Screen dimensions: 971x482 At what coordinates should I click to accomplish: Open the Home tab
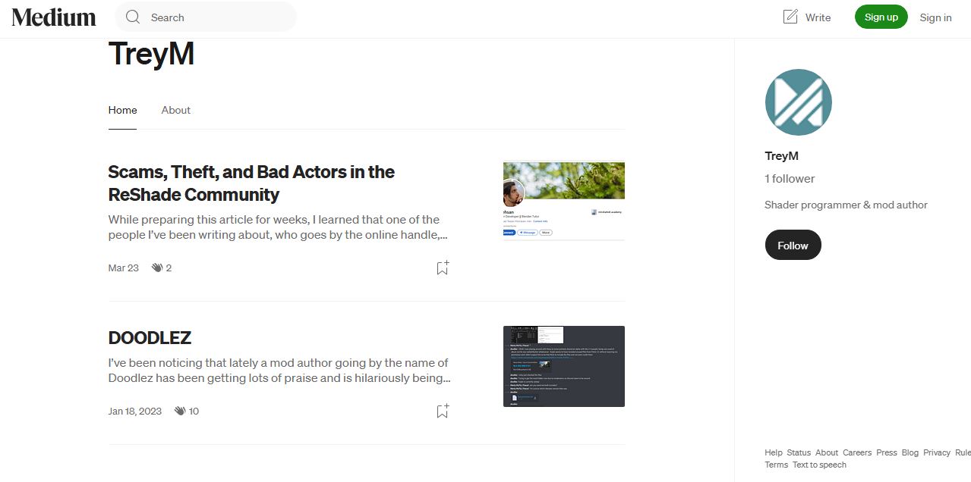pos(123,110)
